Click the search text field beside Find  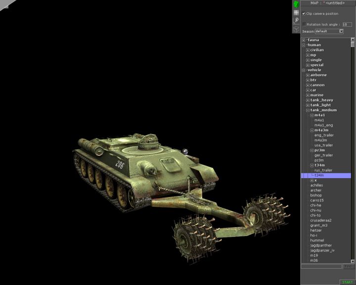pyautogui.click(x=321, y=267)
